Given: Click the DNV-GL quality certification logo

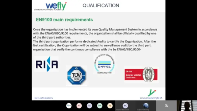Looking at the screenshot, I should point(104,64).
